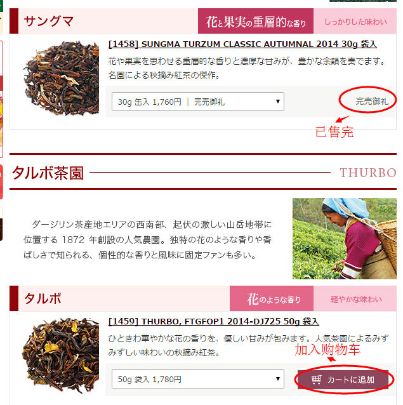Screen dimensions: 403x405
Task: Click the 完売御礼 sold-out label
Action: 372,102
